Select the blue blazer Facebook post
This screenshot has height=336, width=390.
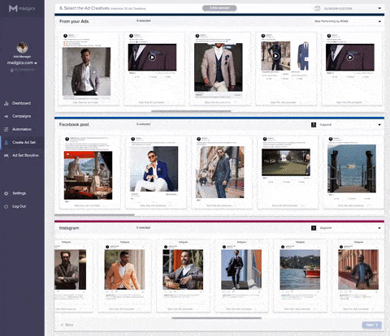point(154,169)
